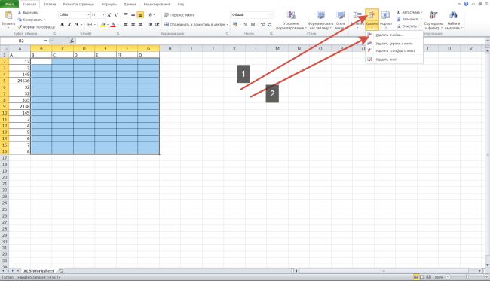Switch to the Формулы (Formulas) tab
Screen dimensions: 490x281
[x=109, y=5]
